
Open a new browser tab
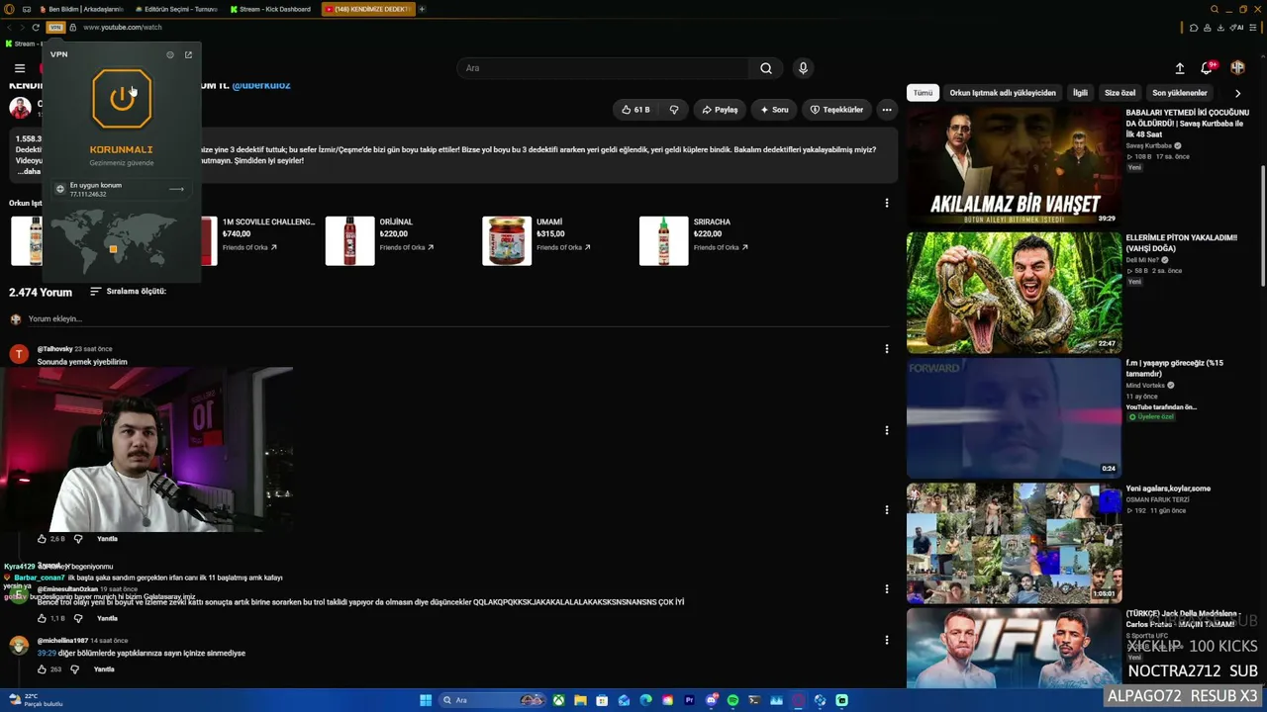click(422, 9)
